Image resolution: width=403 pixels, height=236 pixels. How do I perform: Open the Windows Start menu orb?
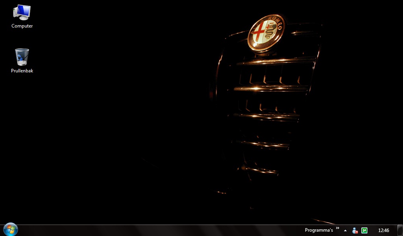11,229
